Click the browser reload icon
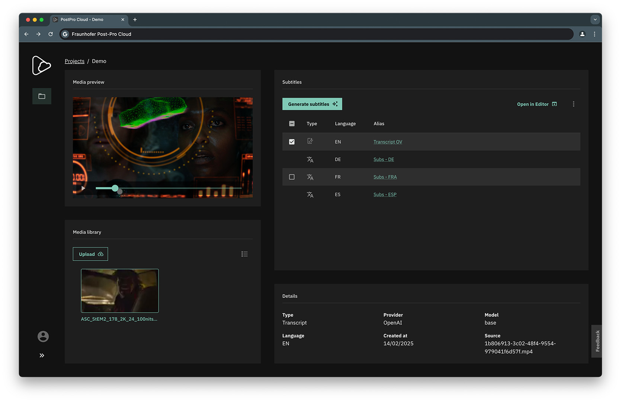 (x=51, y=34)
